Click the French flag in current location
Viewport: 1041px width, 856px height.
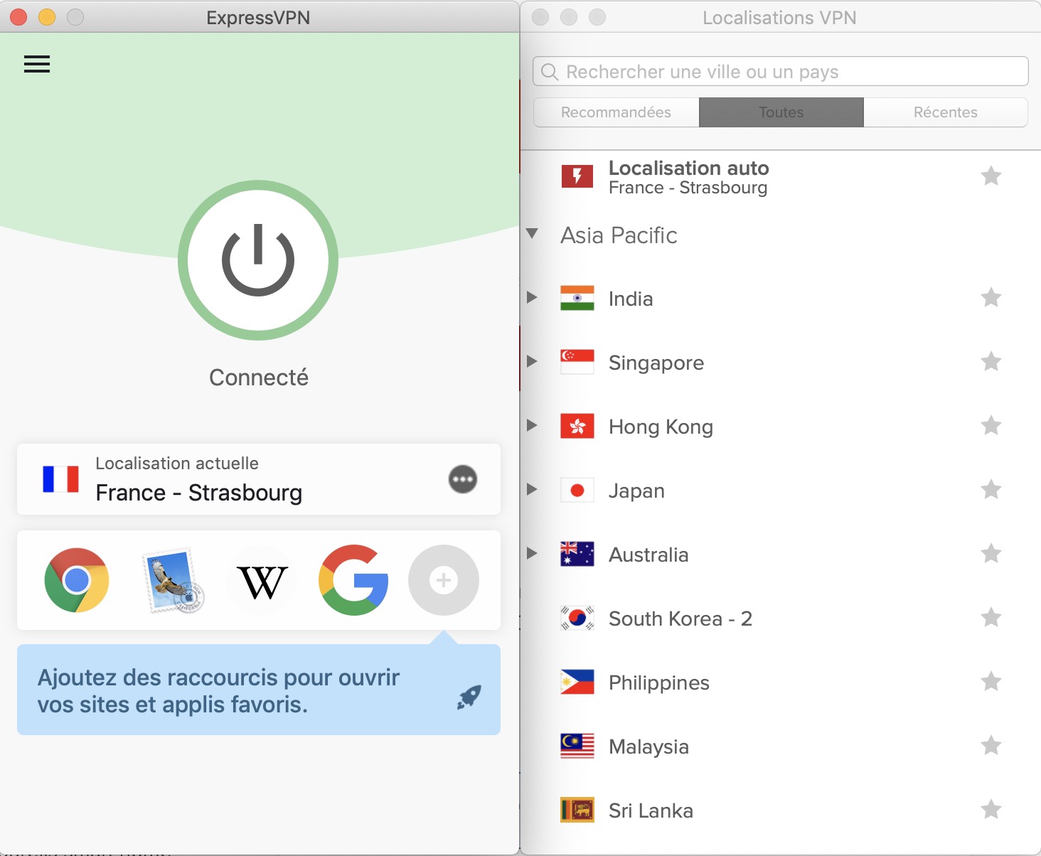60,479
